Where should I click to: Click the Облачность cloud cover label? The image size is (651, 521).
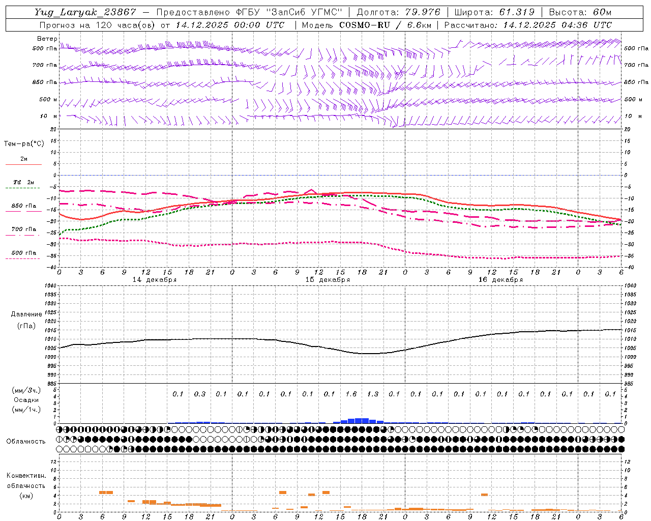[26, 442]
